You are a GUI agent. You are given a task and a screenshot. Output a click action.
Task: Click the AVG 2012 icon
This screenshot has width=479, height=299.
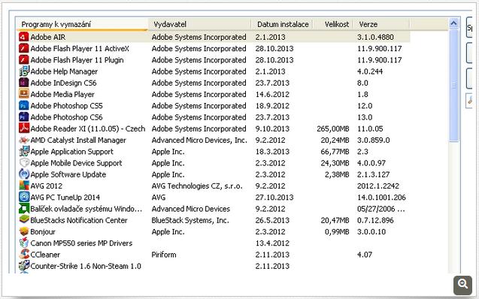[x=24, y=186]
